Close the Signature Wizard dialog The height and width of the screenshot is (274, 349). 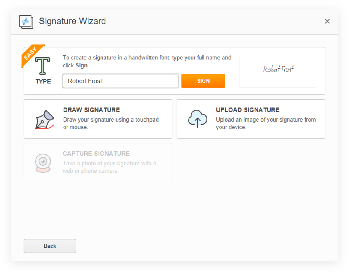click(x=327, y=21)
